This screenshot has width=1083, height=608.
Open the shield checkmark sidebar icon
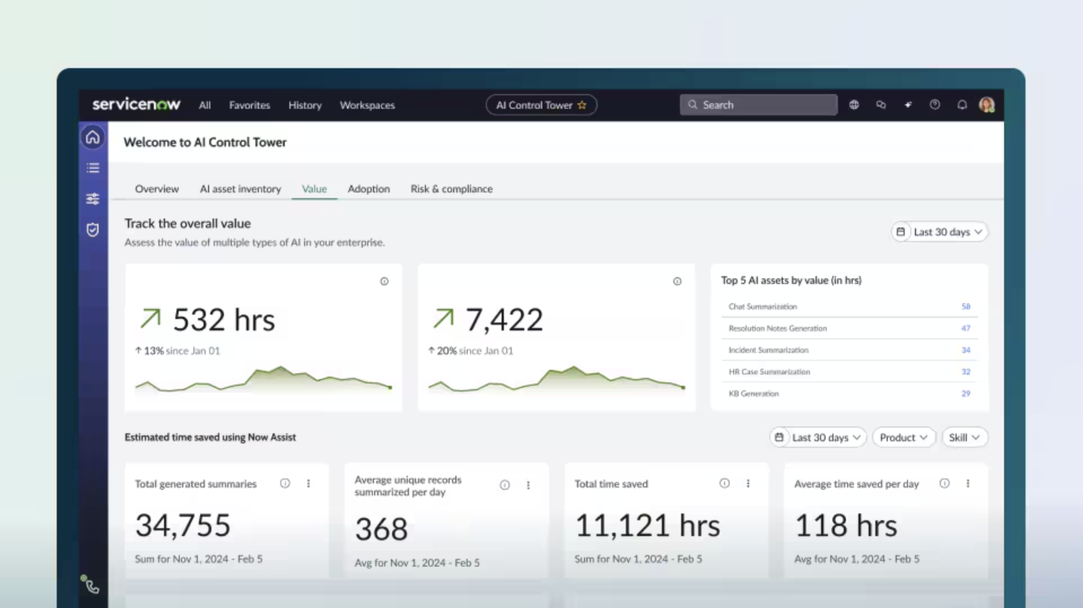(x=93, y=230)
